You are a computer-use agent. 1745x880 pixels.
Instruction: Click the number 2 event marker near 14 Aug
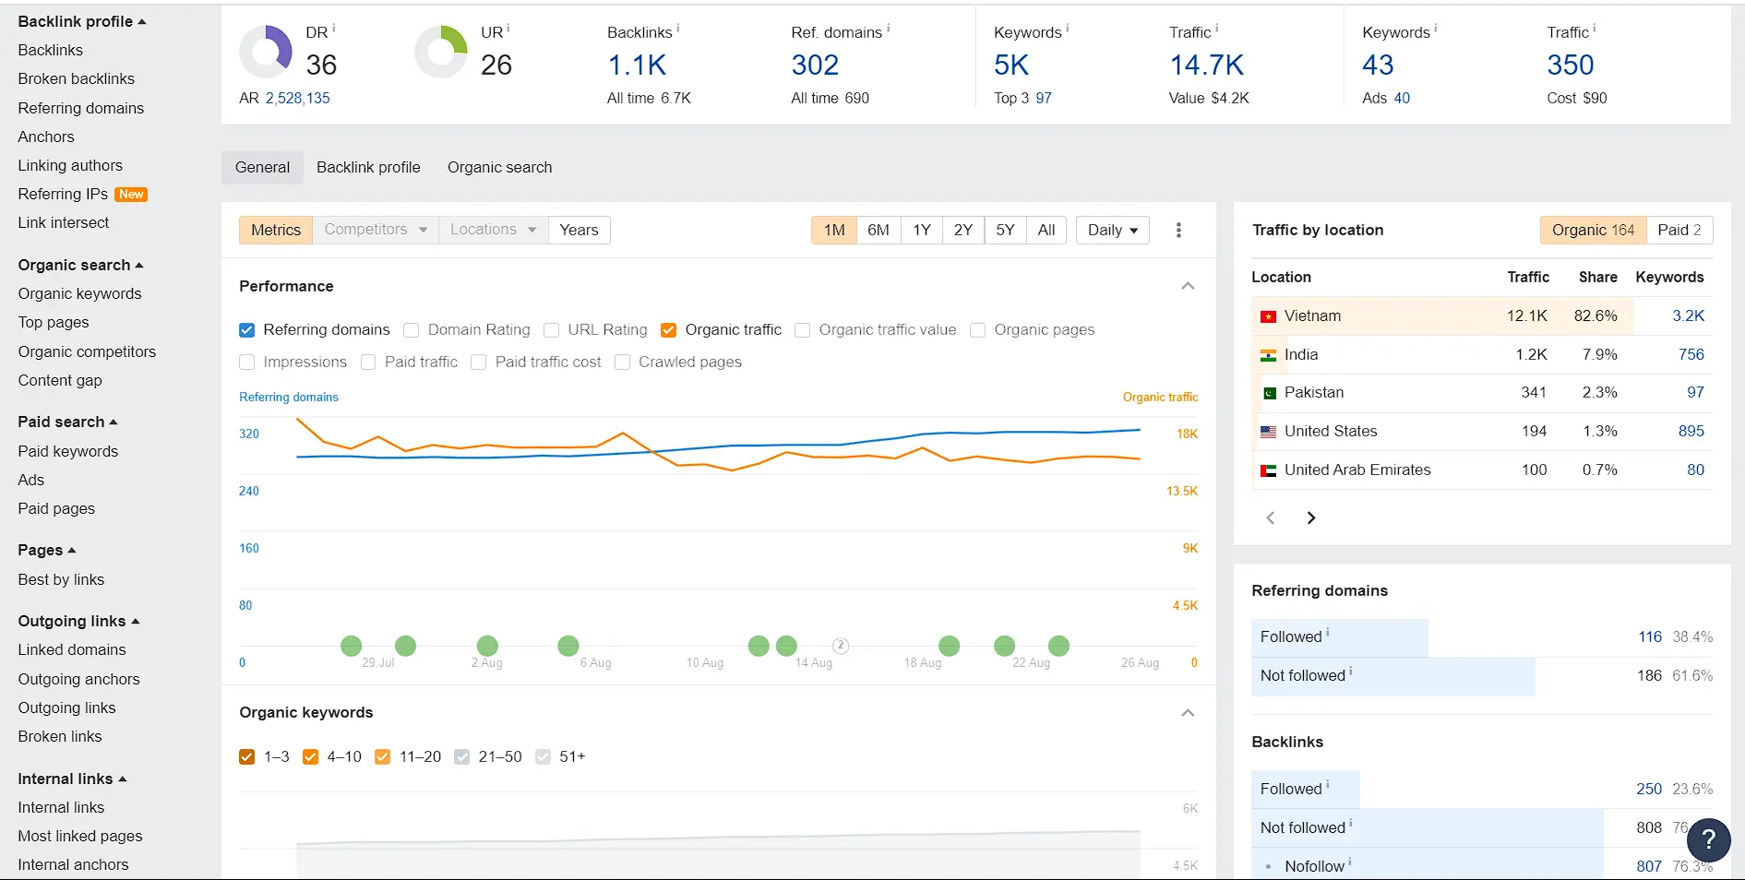(840, 646)
